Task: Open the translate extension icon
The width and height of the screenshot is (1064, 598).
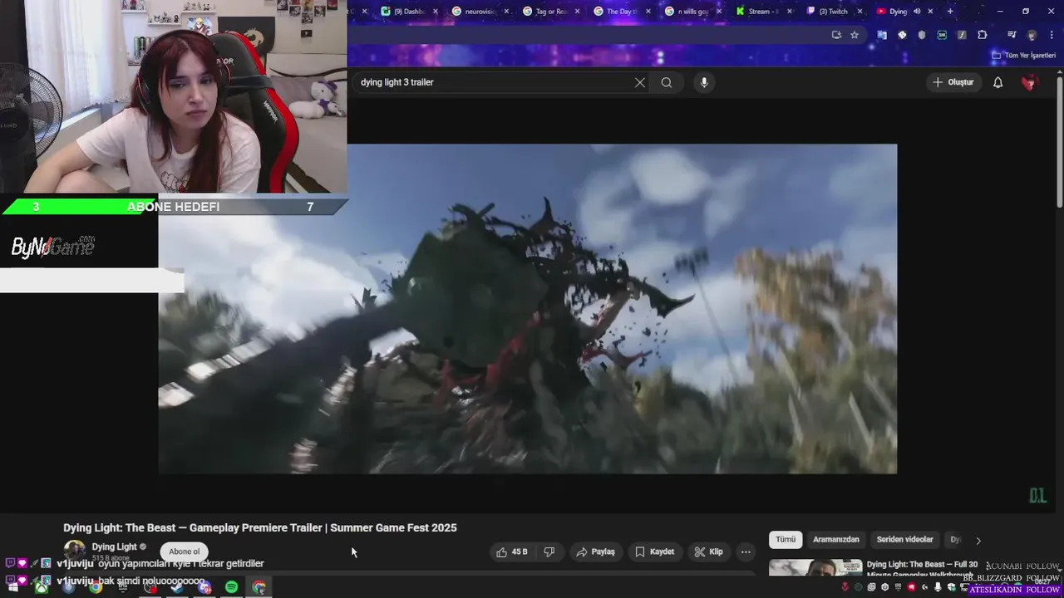Action: coord(881,35)
